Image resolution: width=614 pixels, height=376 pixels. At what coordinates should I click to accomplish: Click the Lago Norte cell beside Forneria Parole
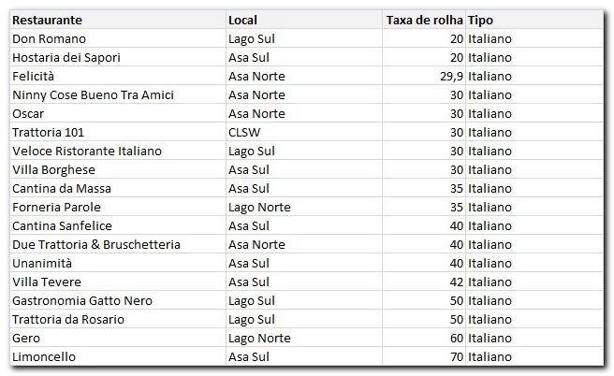(259, 207)
